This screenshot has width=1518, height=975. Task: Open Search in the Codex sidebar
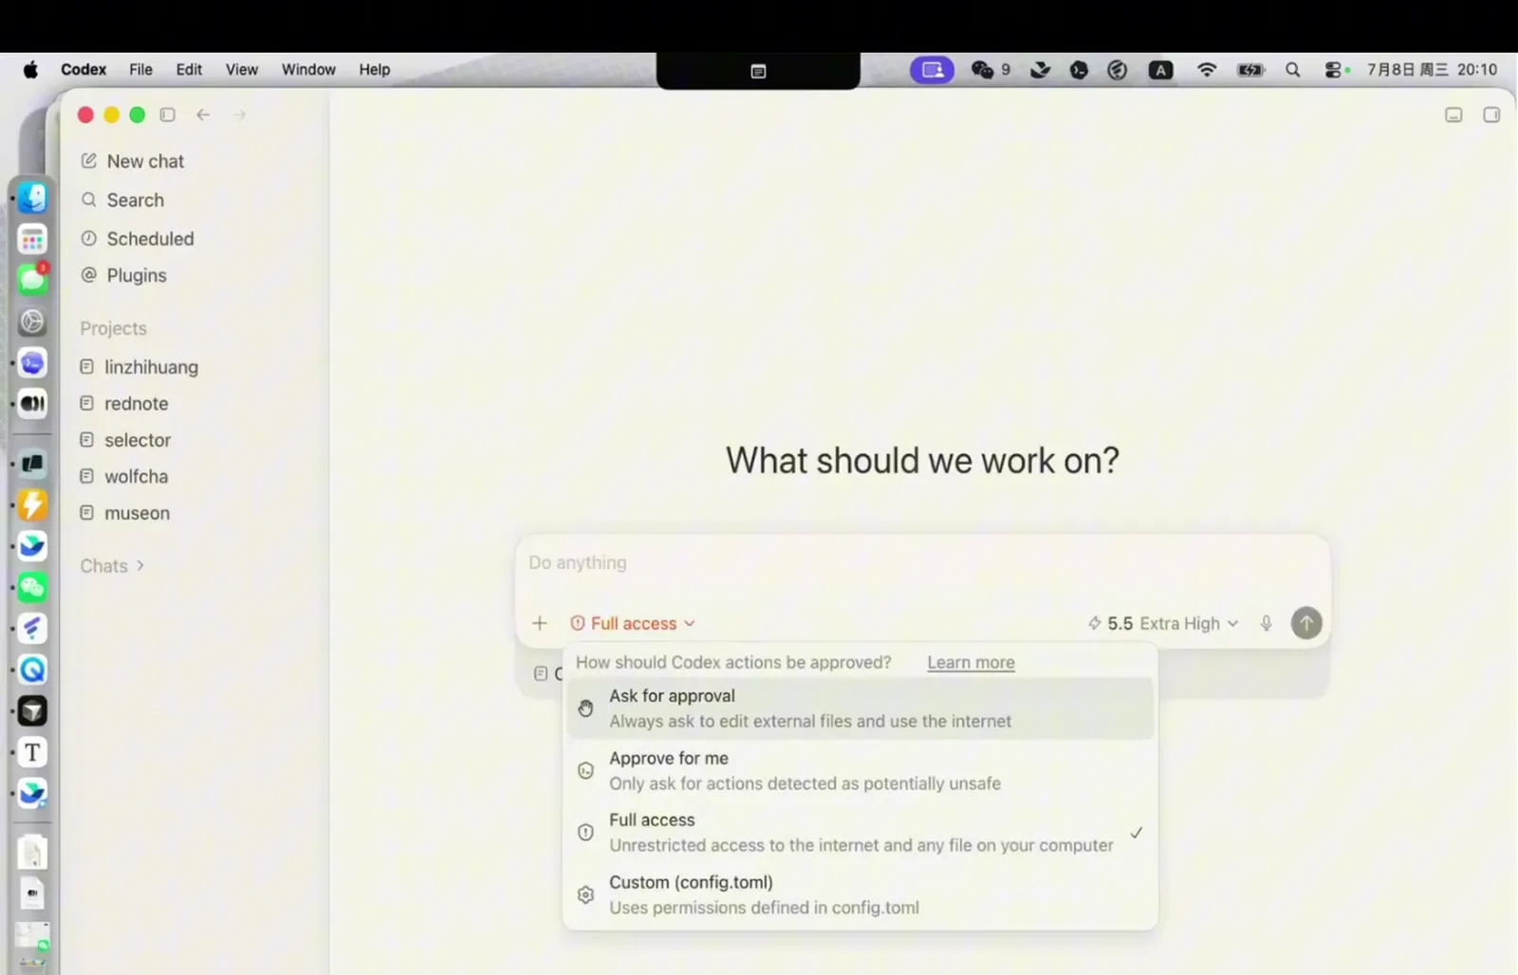[122, 200]
